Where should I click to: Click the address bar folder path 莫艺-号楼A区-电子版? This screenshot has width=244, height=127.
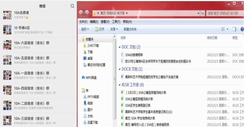113,13
